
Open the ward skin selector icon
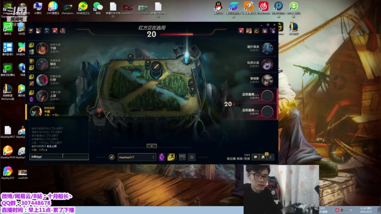click(x=182, y=157)
